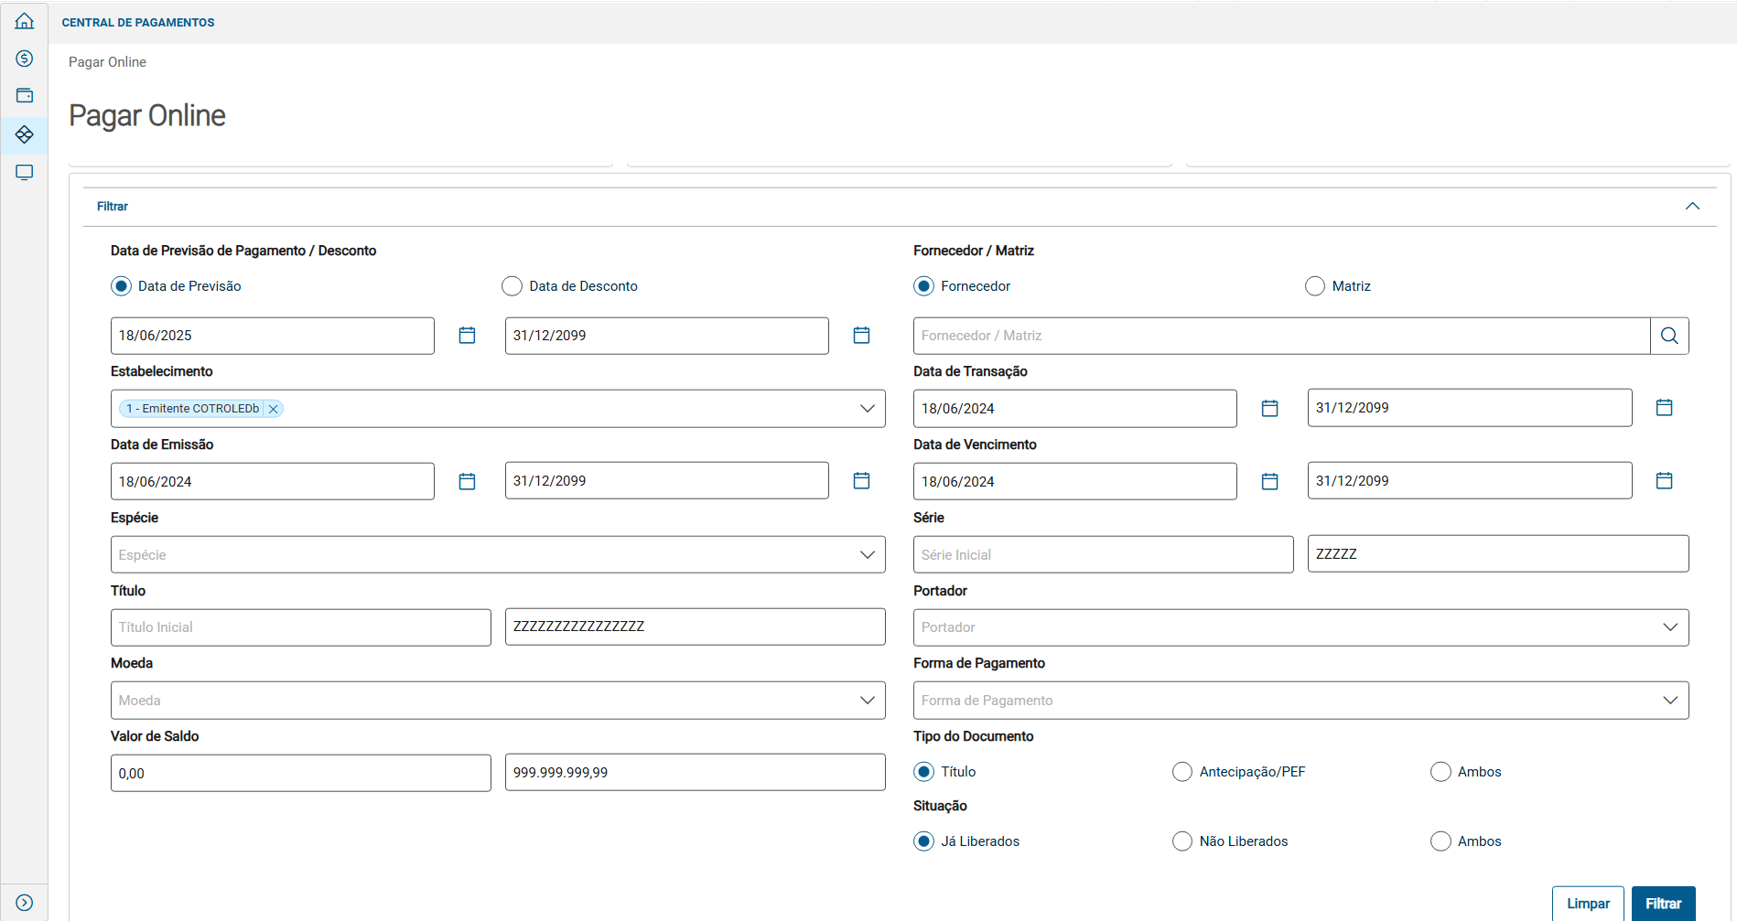
Task: Choose the Matriz radio option
Action: [1315, 286]
